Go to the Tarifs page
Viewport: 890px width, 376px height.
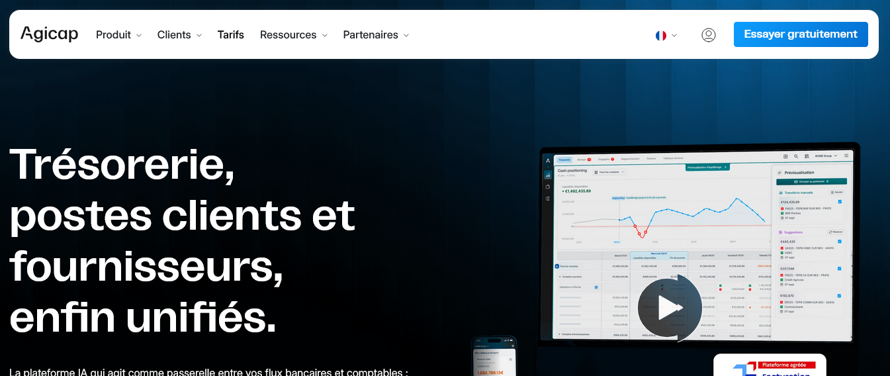tap(231, 35)
